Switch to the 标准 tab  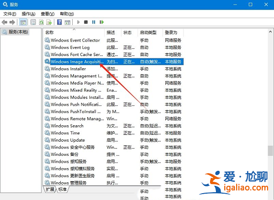point(63,189)
